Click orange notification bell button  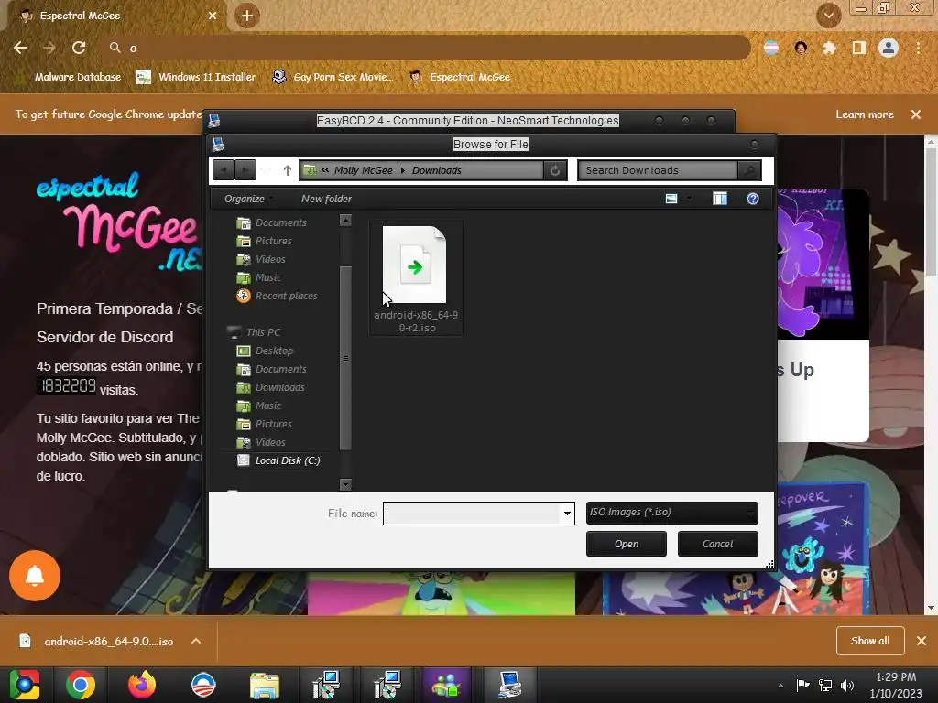pyautogui.click(x=35, y=576)
